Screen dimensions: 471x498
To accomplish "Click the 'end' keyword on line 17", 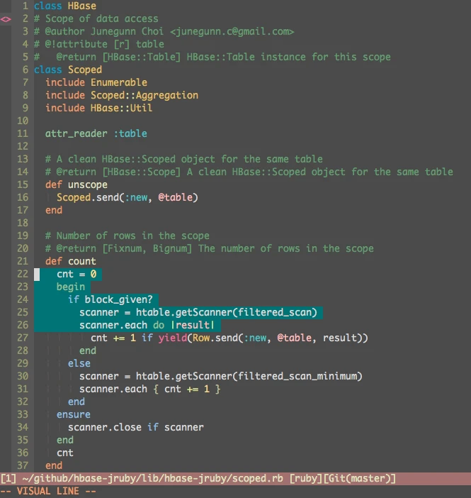I will (54, 210).
